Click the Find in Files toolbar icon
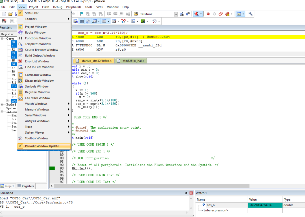Screen dimensions: 305x217 (x=136, y=14)
